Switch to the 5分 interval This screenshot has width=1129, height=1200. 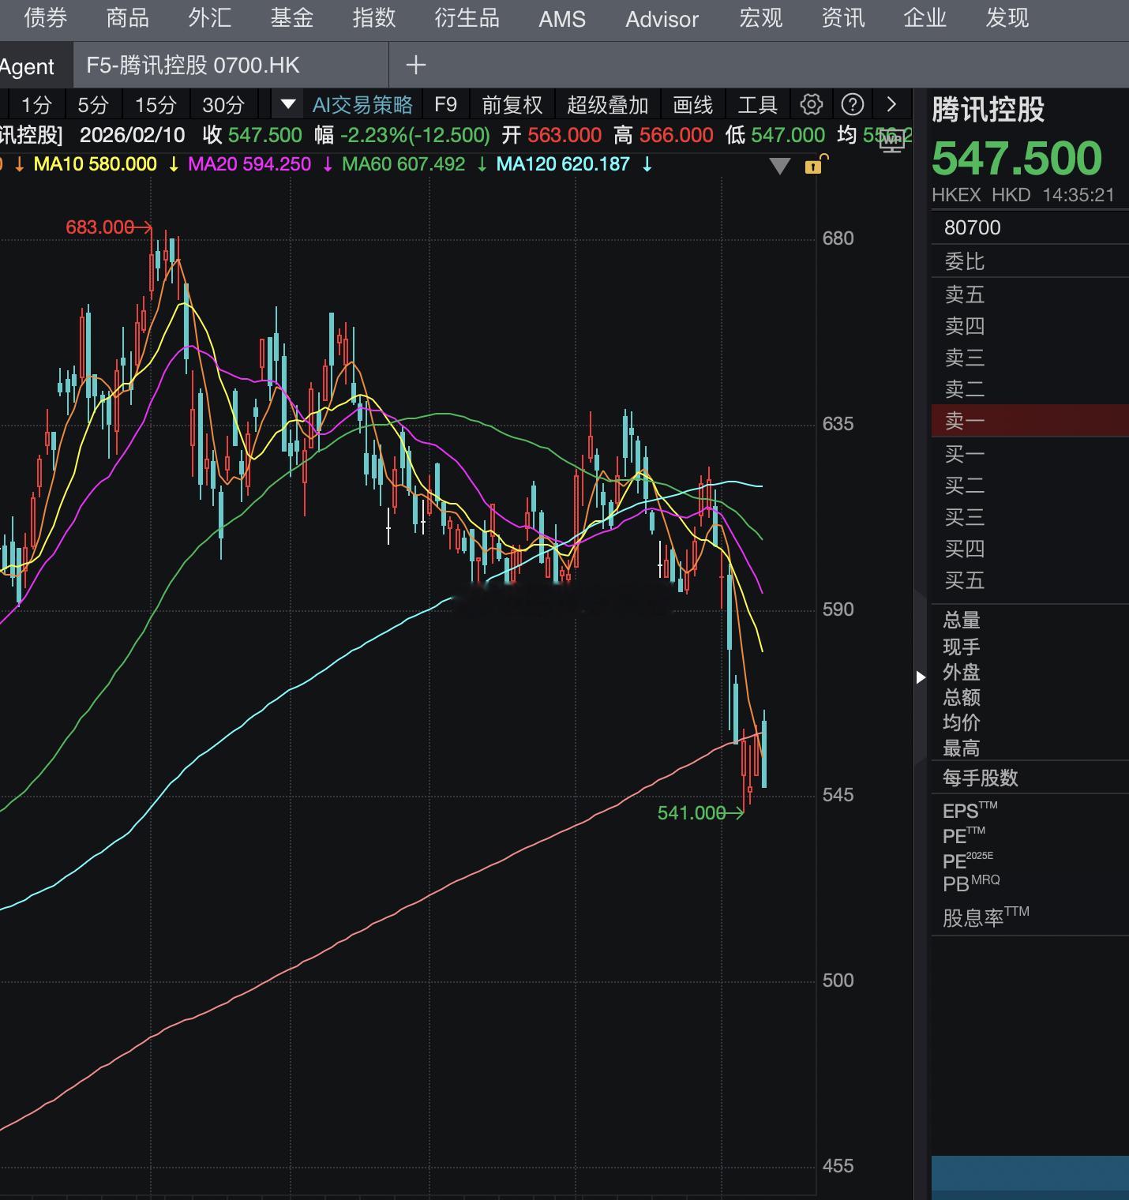point(92,105)
